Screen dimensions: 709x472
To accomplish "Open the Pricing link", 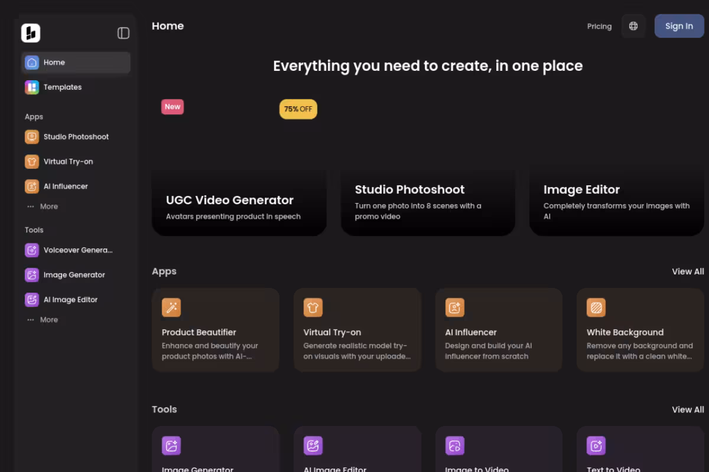I will 599,27.
